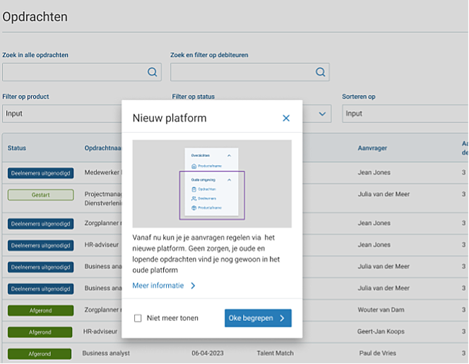
Task: Open the 'Business analyst' row dated 06-04-2023
Action: point(106,353)
